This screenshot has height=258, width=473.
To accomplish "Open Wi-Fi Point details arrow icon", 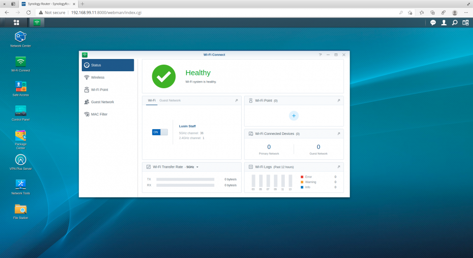I will [339, 100].
